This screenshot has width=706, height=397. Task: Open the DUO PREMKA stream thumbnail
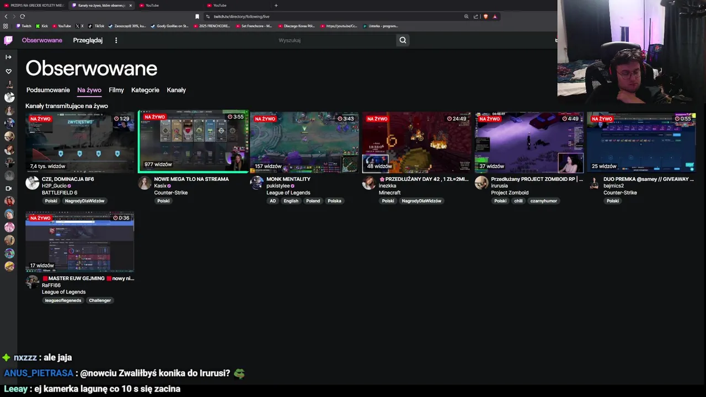[x=641, y=142]
